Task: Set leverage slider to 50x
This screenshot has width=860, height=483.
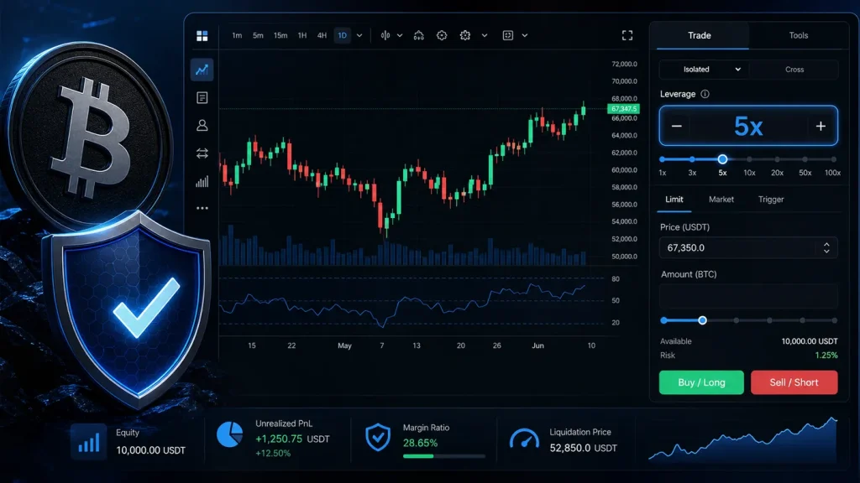Action: (x=805, y=159)
